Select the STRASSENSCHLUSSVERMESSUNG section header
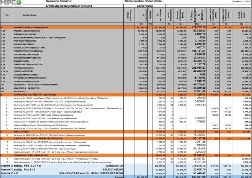Screen dimensions: 252x178 pos(30,155)
